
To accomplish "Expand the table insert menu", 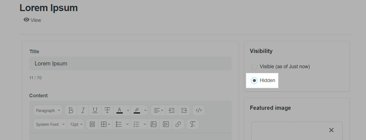I will (105, 124).
